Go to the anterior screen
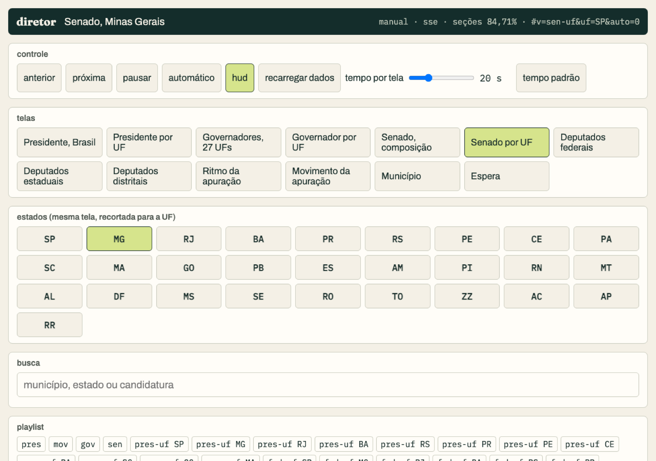 39,78
